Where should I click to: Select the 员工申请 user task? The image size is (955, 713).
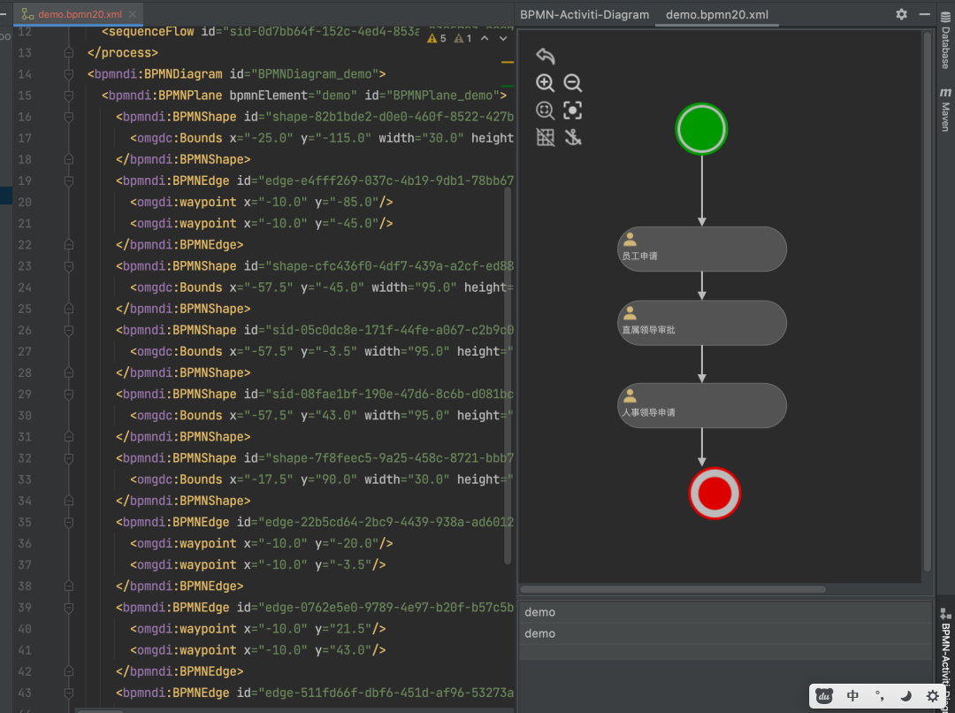[702, 249]
